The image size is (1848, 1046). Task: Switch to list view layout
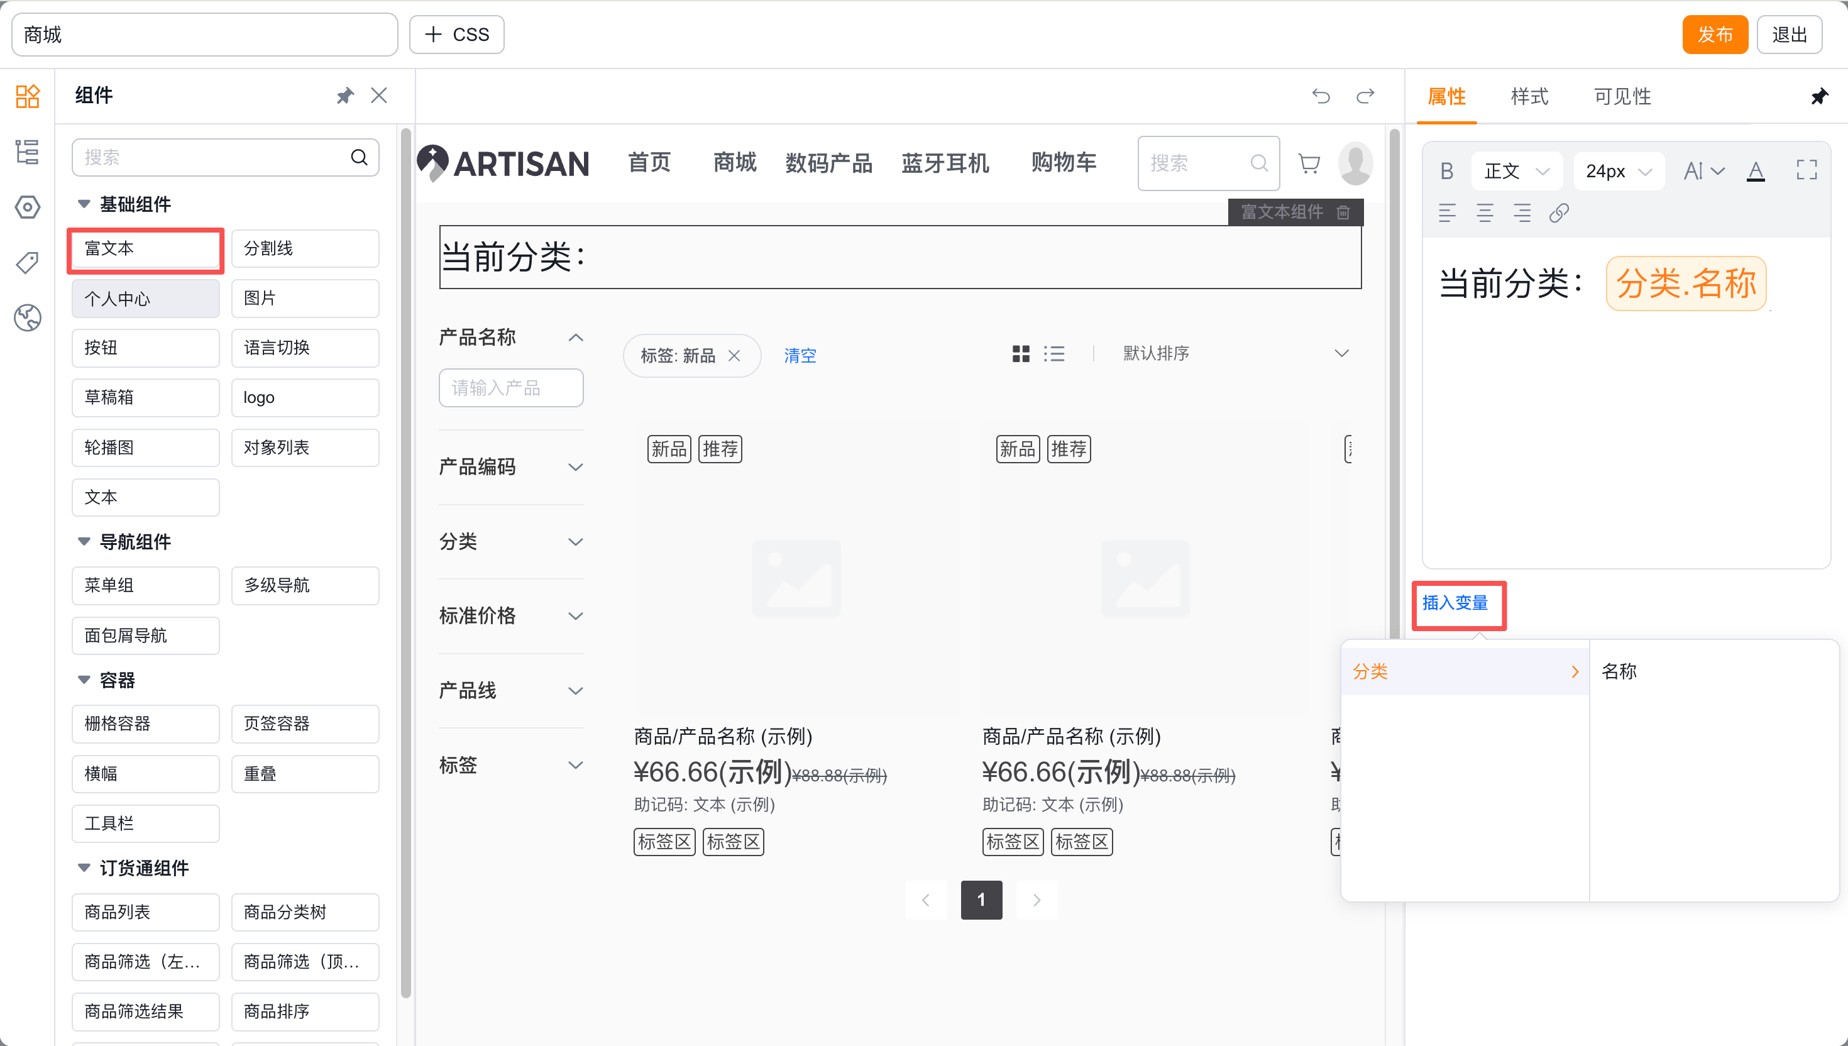(1053, 353)
